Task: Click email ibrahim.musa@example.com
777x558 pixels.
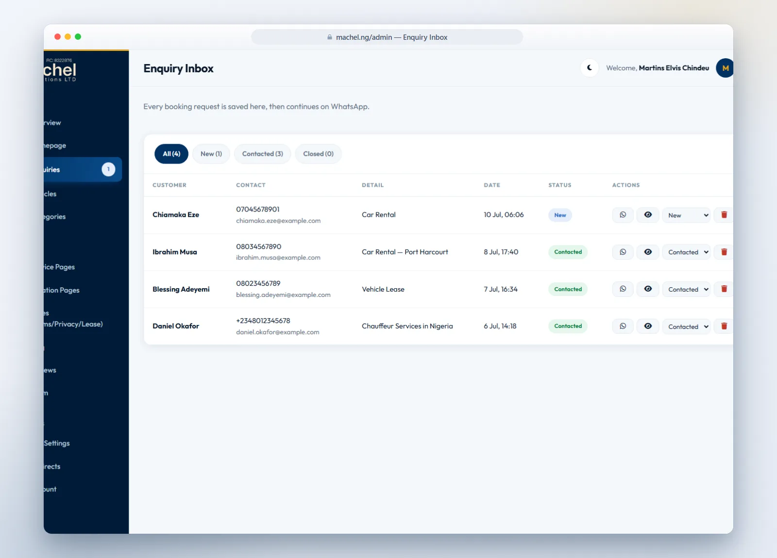Action: click(278, 258)
